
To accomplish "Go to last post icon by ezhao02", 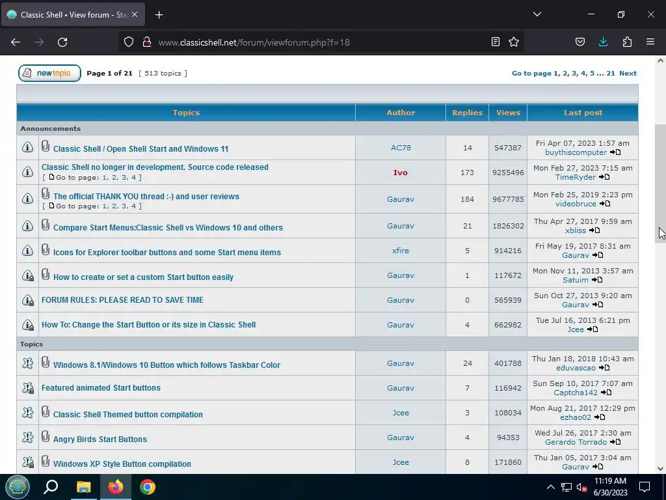I will [x=600, y=417].
